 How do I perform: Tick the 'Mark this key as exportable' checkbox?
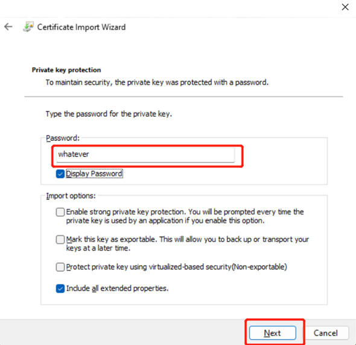point(60,240)
